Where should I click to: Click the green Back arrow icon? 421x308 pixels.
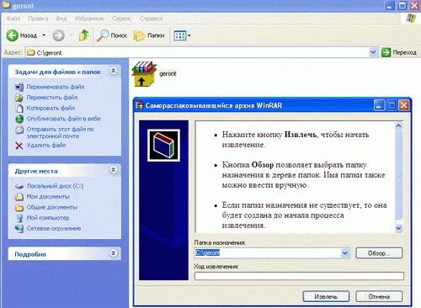coord(12,35)
